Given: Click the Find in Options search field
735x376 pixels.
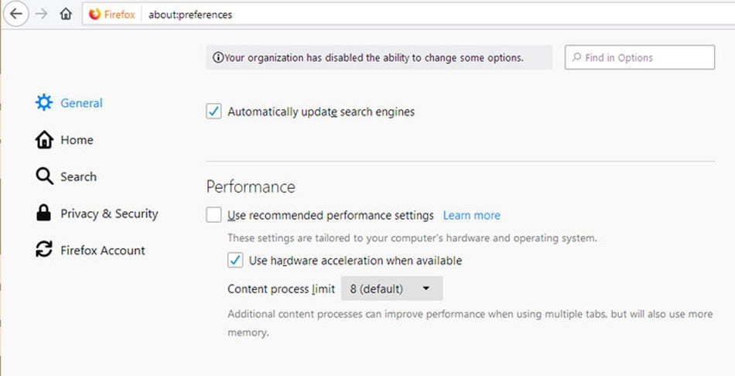Looking at the screenshot, I should click(x=640, y=57).
